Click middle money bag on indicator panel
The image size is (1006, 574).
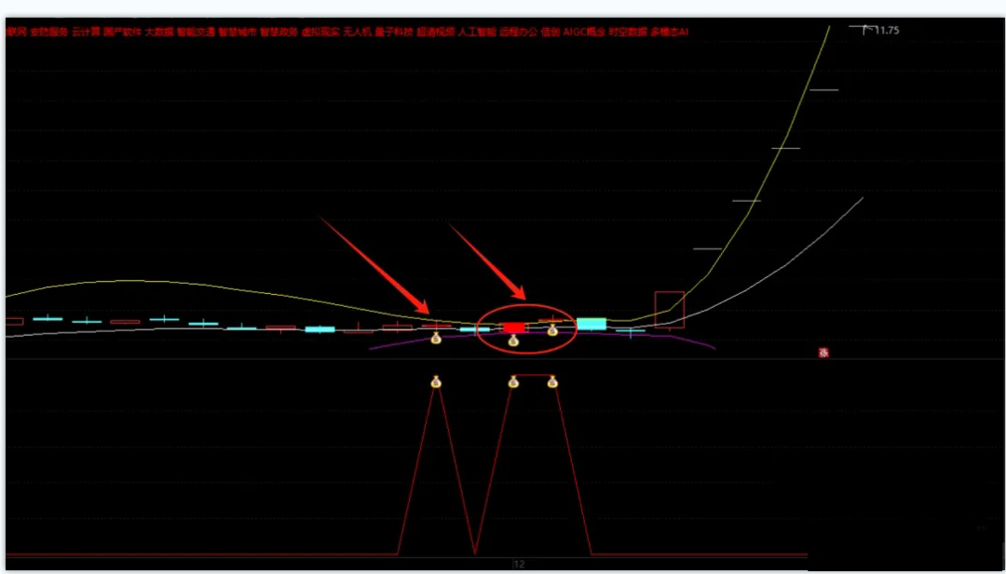(x=513, y=382)
